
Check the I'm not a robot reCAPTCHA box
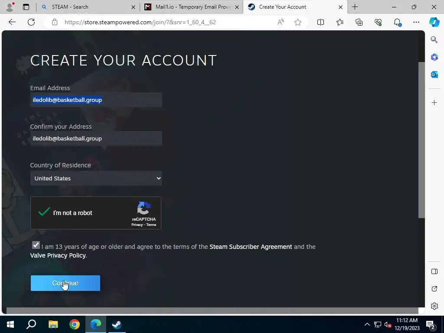[x=44, y=212]
